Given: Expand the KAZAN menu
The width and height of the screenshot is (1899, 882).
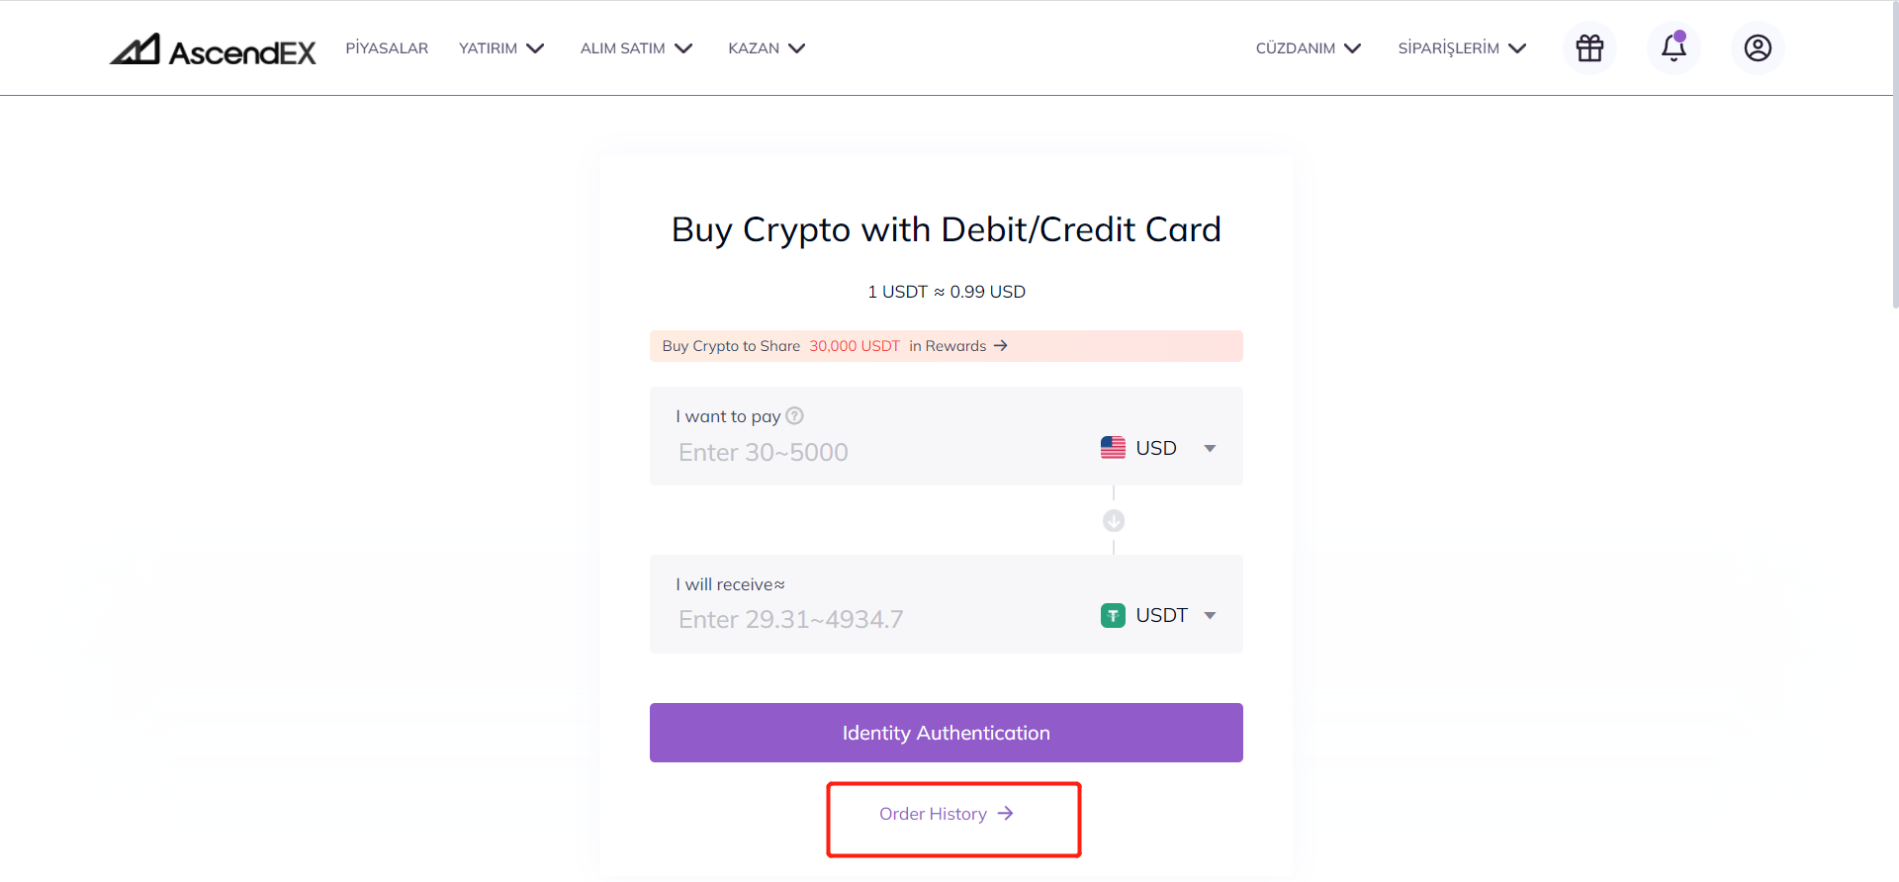Looking at the screenshot, I should tap(767, 47).
